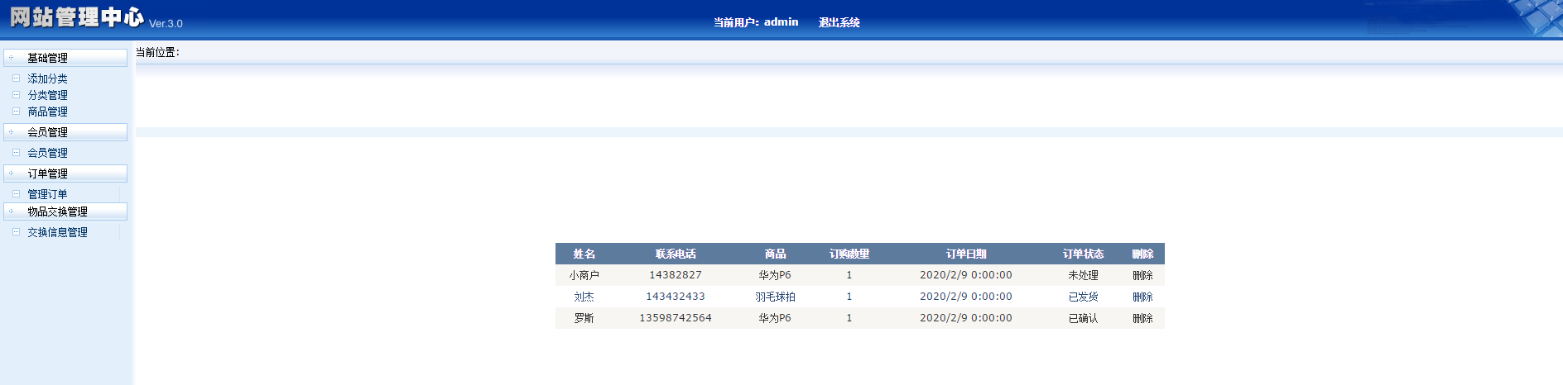Delete the order for 小商户
The height and width of the screenshot is (385, 1563).
(x=1142, y=275)
